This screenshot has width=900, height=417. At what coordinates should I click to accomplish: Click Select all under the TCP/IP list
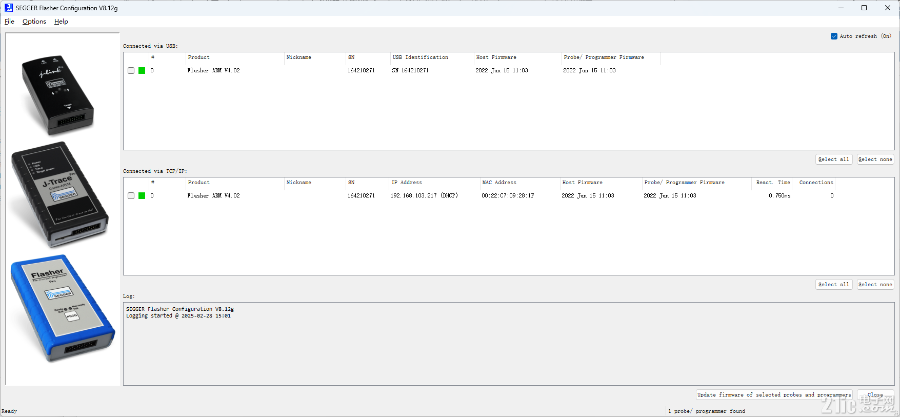click(x=834, y=285)
